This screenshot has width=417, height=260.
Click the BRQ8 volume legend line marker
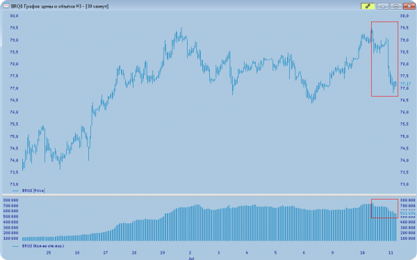15,246
